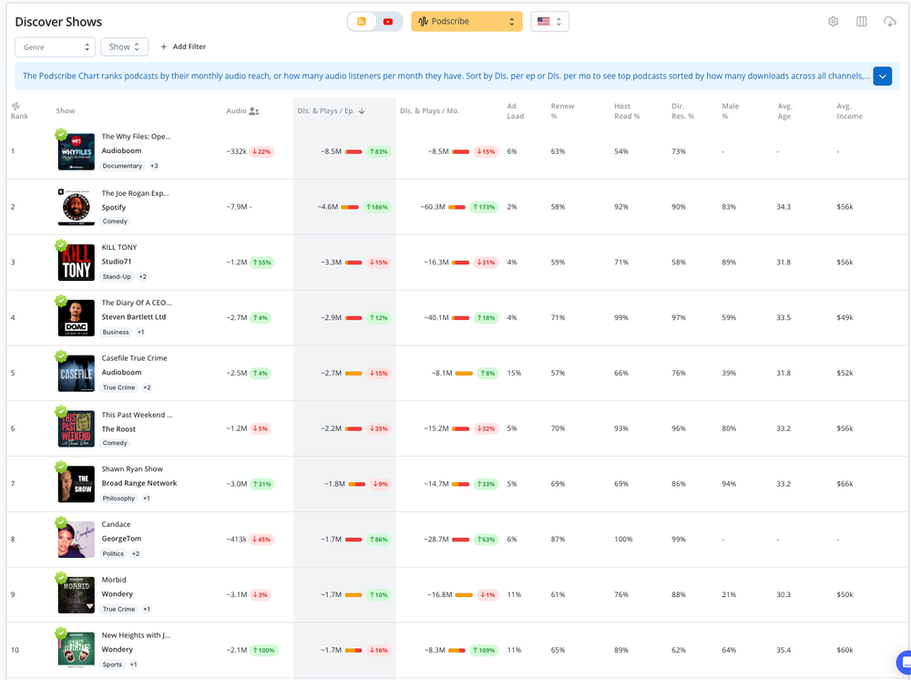The image size is (911, 680).
Task: Open the KILL TONY show artwork
Action: [77, 263]
